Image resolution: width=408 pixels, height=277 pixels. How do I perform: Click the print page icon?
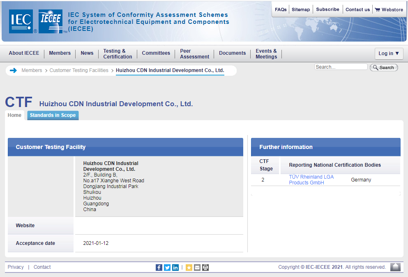tap(205, 268)
